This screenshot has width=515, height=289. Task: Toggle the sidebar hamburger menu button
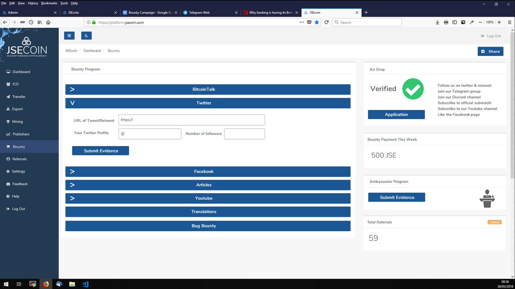(70, 36)
